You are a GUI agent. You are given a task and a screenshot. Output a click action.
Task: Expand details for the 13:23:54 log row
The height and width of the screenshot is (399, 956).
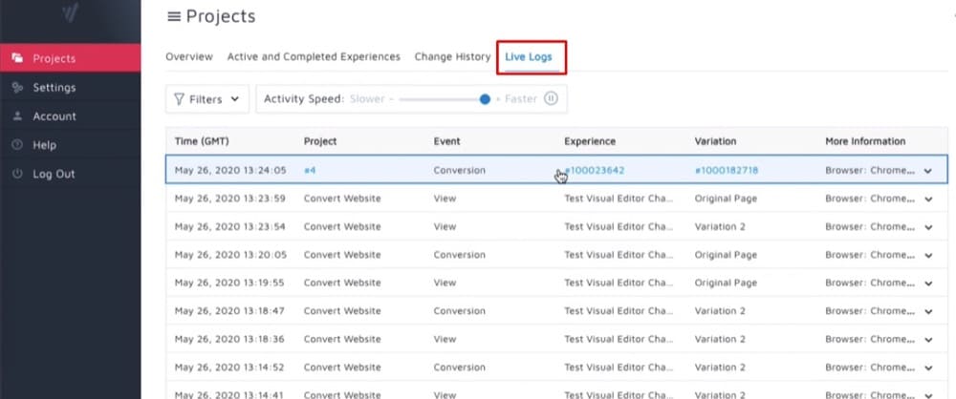tap(928, 227)
